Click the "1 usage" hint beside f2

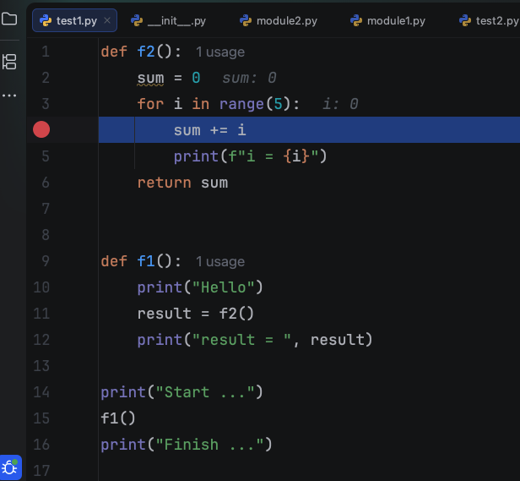pyautogui.click(x=220, y=52)
